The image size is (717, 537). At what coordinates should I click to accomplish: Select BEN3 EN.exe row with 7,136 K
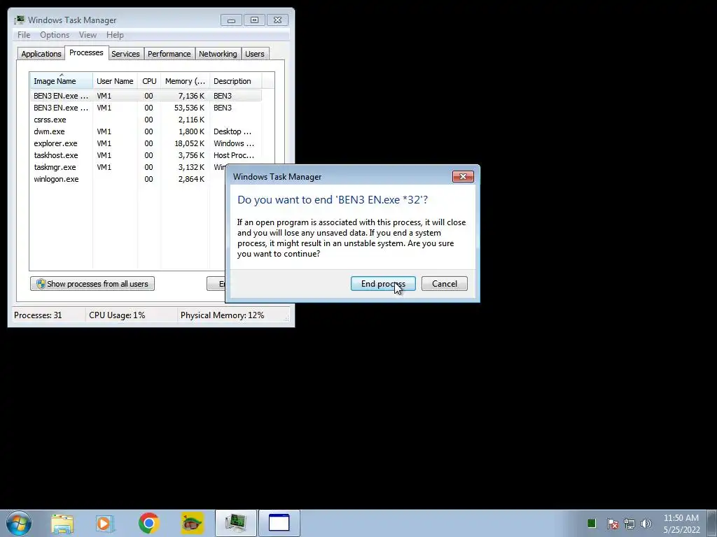tap(146, 96)
